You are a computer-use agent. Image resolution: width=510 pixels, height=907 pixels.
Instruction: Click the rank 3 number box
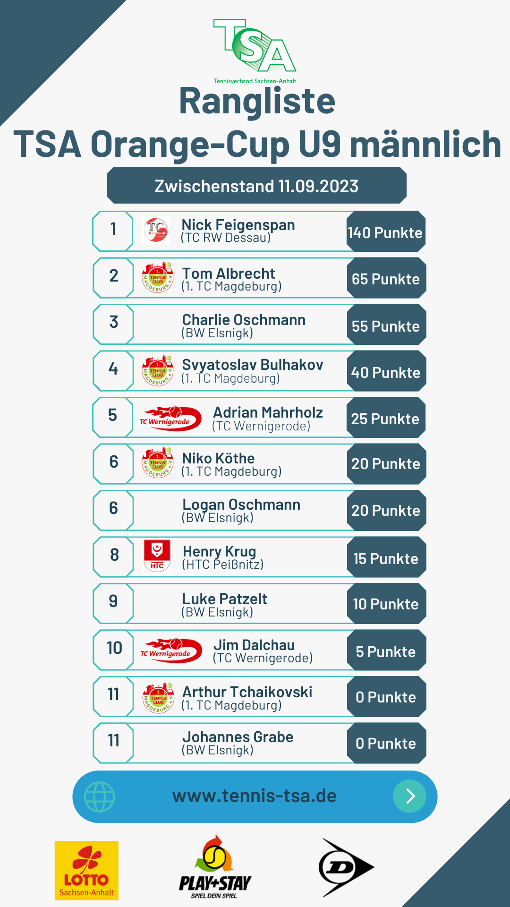pyautogui.click(x=113, y=323)
